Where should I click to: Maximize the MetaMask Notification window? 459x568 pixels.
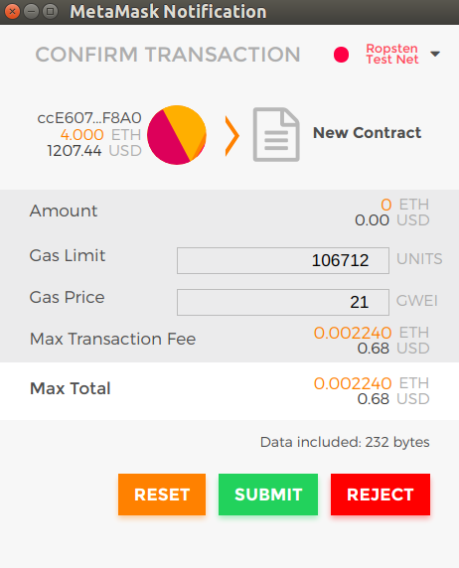coord(50,12)
